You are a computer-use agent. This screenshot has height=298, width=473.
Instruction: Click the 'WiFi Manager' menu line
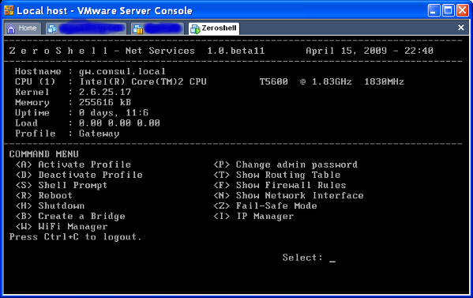point(62,226)
